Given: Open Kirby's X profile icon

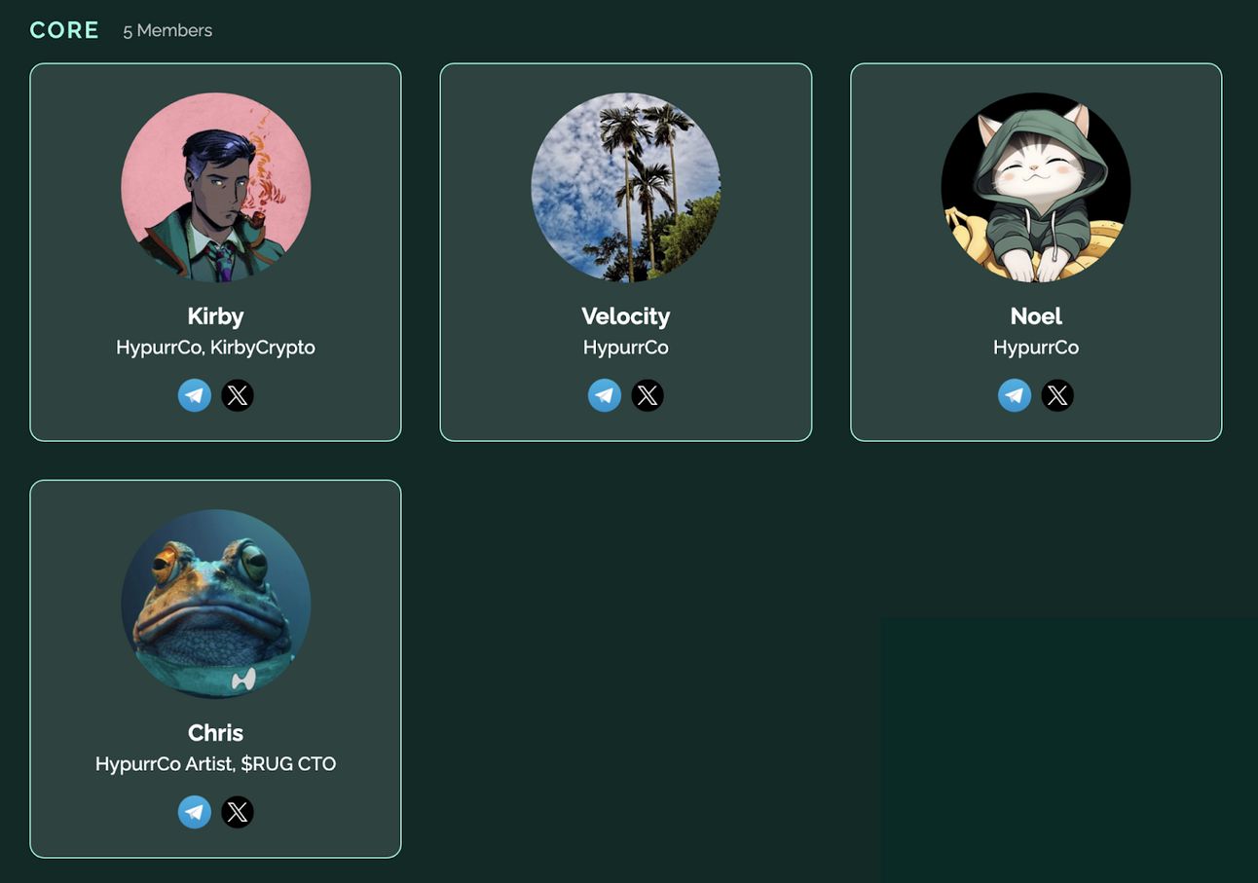Looking at the screenshot, I should (x=238, y=395).
